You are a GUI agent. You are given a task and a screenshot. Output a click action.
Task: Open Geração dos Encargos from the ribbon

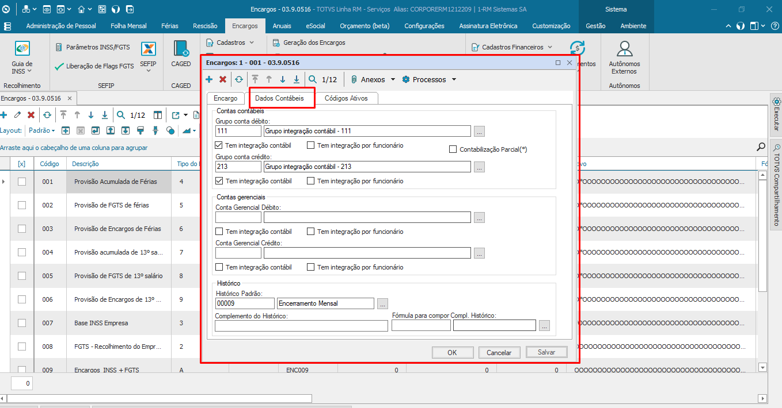pyautogui.click(x=309, y=43)
